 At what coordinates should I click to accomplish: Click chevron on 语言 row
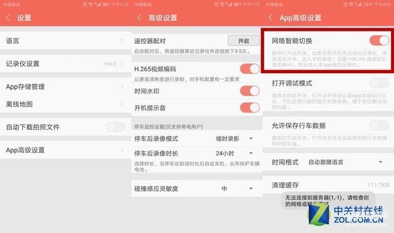122,41
